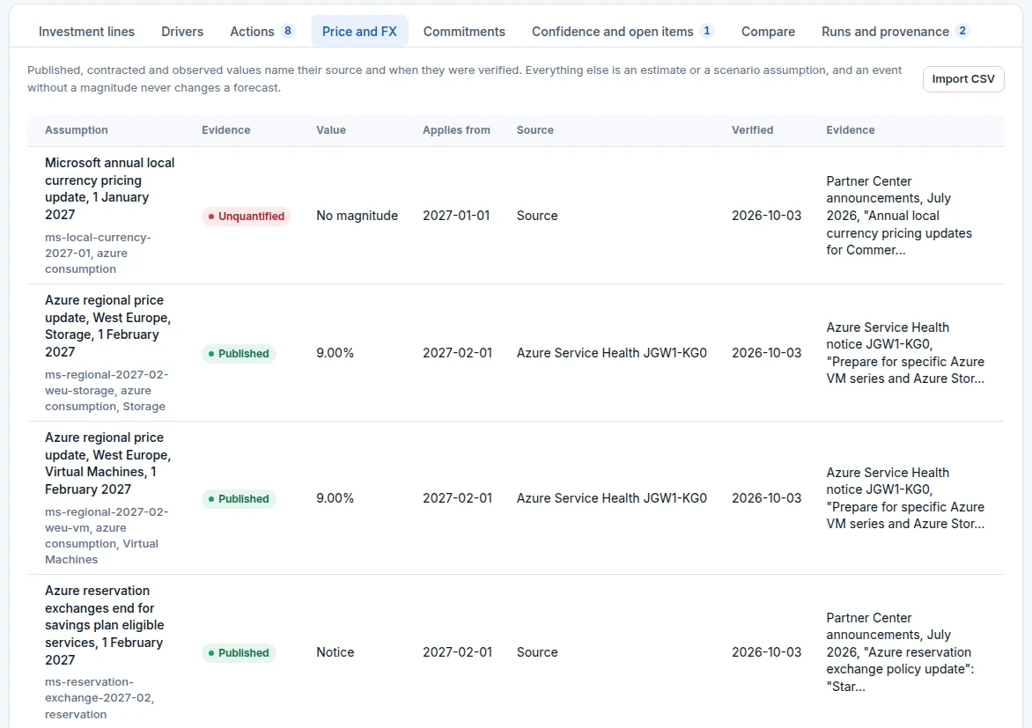
Task: Switch to the Drivers tab
Action: (x=182, y=32)
